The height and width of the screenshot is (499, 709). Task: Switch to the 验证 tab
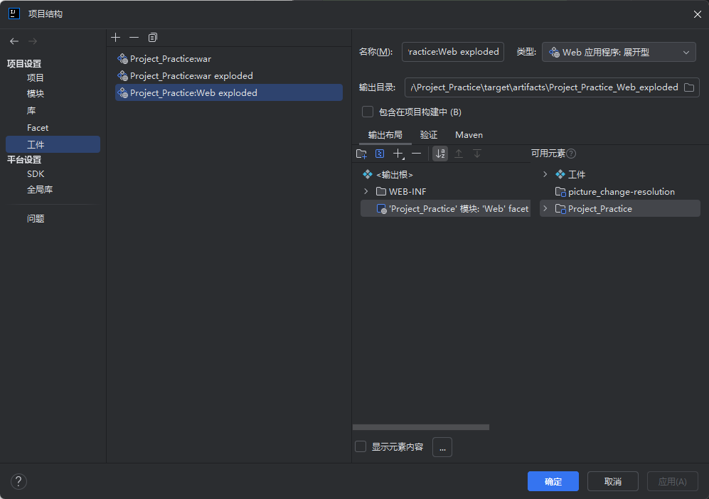pos(429,134)
